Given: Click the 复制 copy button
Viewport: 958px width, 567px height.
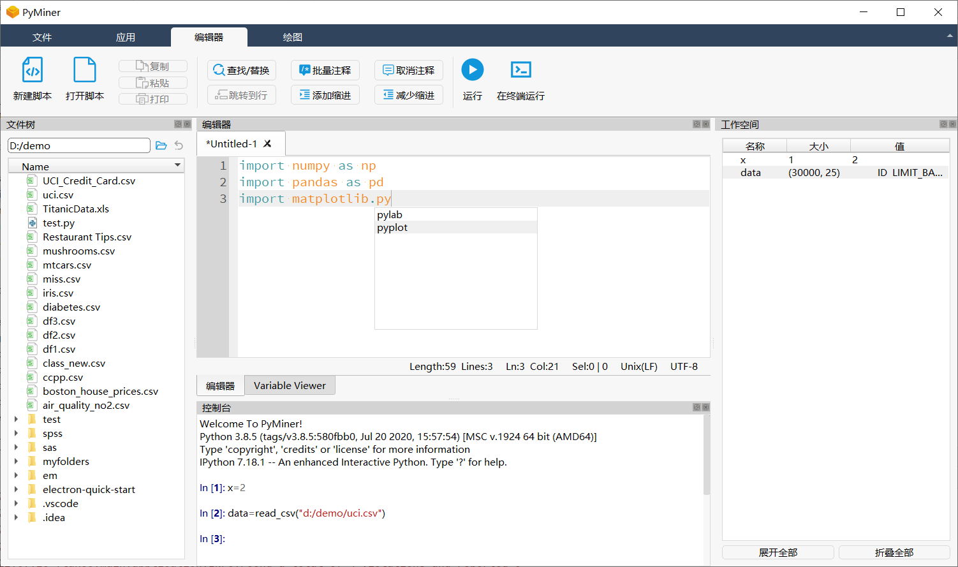Looking at the screenshot, I should (x=153, y=66).
